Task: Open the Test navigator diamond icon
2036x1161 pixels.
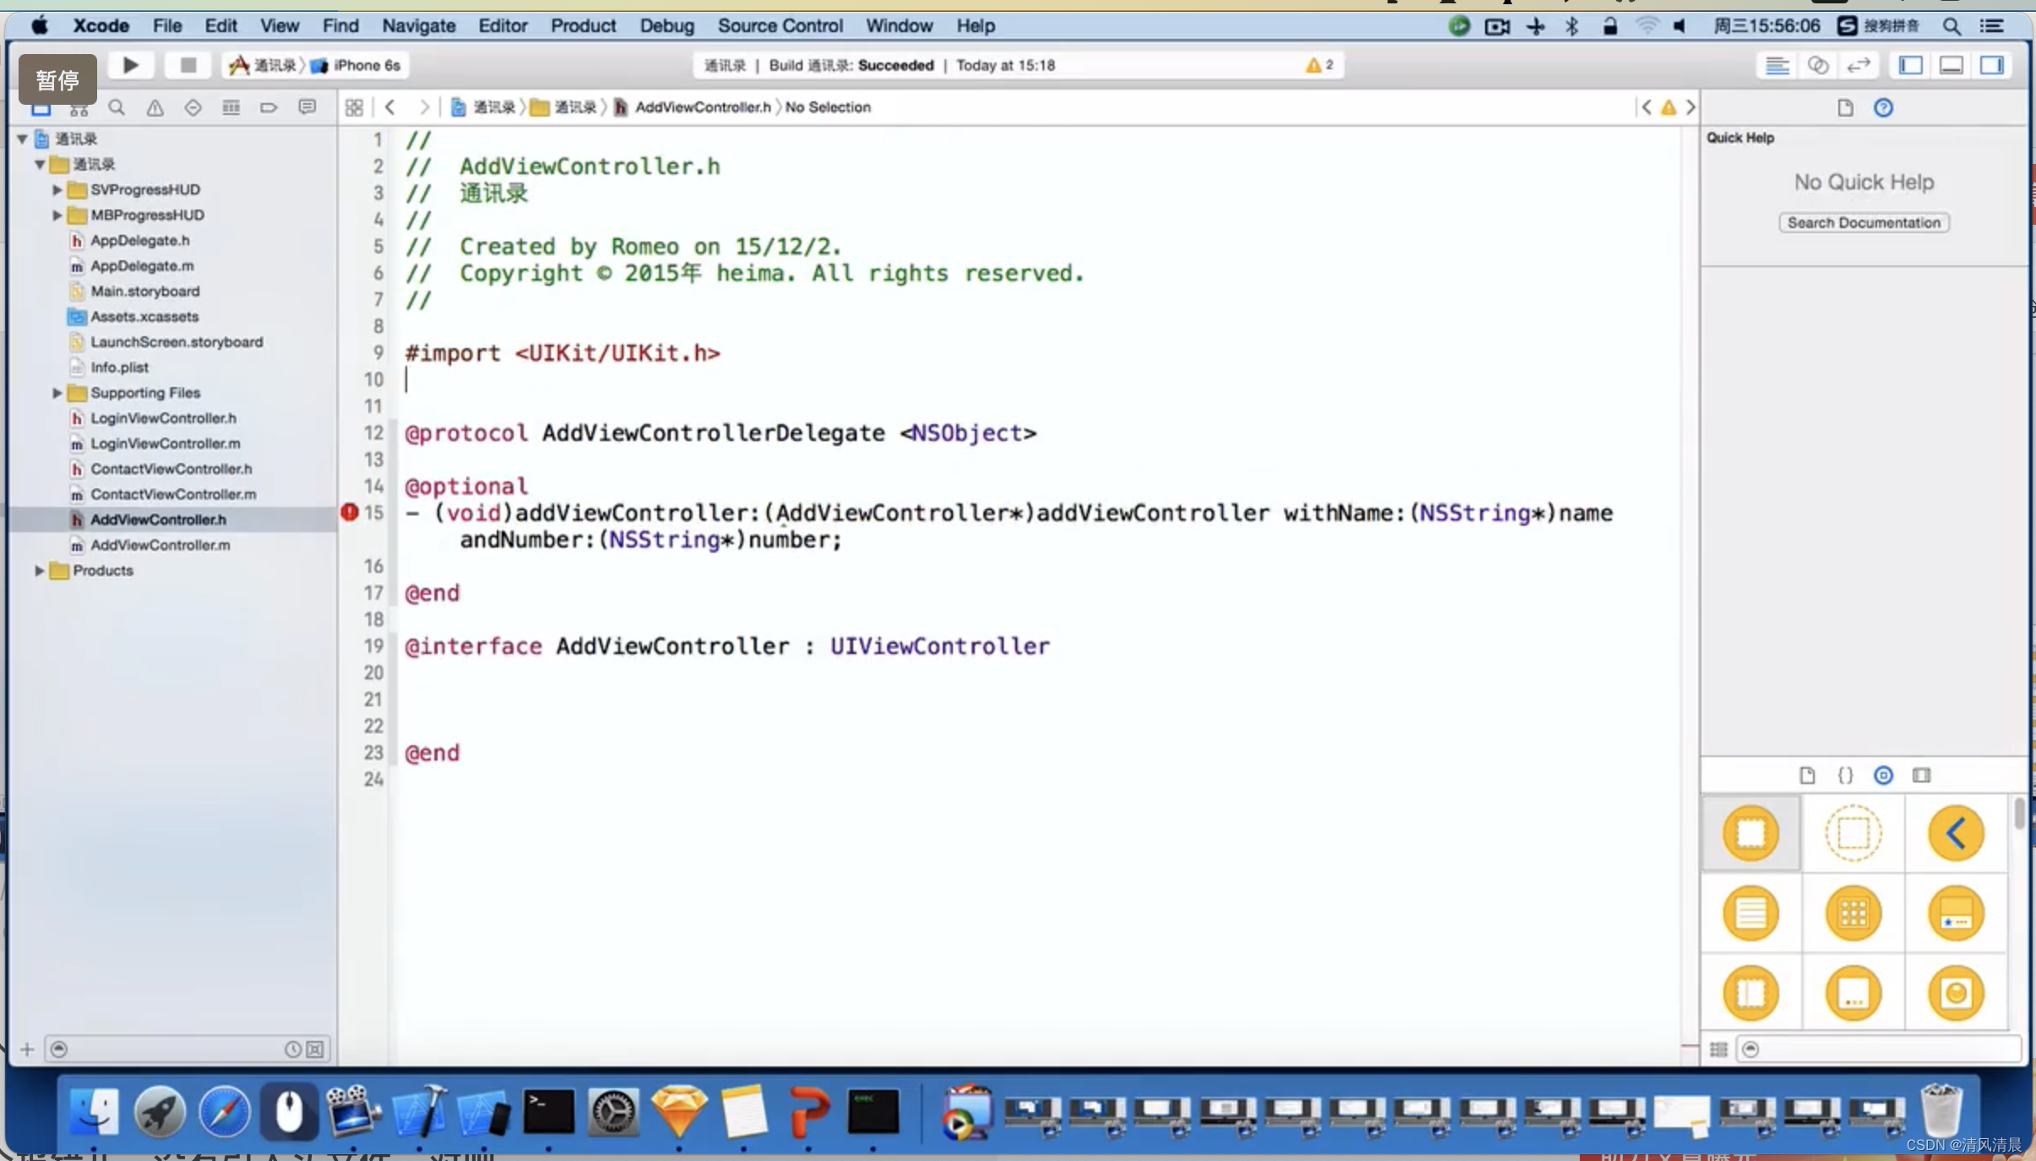Action: (193, 107)
